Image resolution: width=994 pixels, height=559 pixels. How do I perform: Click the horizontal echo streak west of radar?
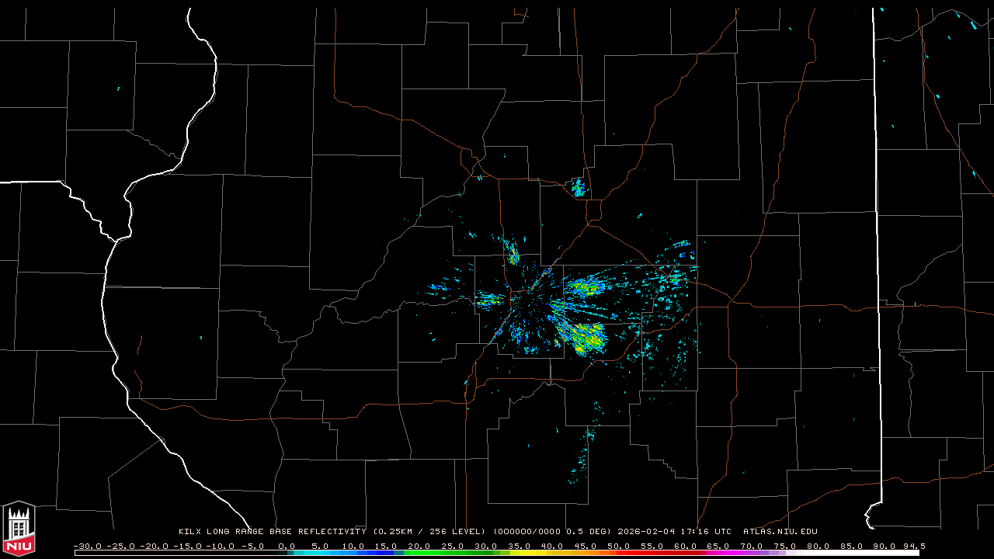489,298
